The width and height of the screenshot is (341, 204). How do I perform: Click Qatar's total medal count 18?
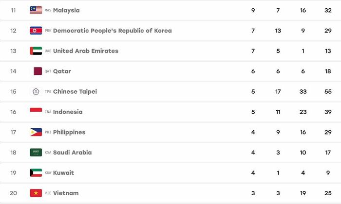[x=328, y=71]
